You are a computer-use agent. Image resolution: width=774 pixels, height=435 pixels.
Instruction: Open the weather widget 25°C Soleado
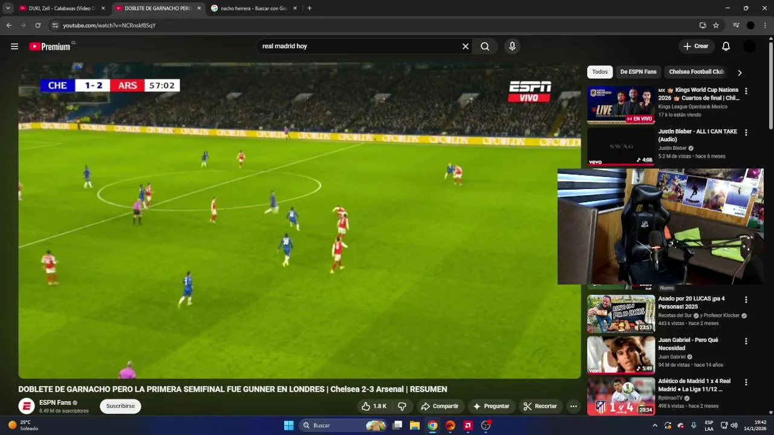(x=23, y=425)
